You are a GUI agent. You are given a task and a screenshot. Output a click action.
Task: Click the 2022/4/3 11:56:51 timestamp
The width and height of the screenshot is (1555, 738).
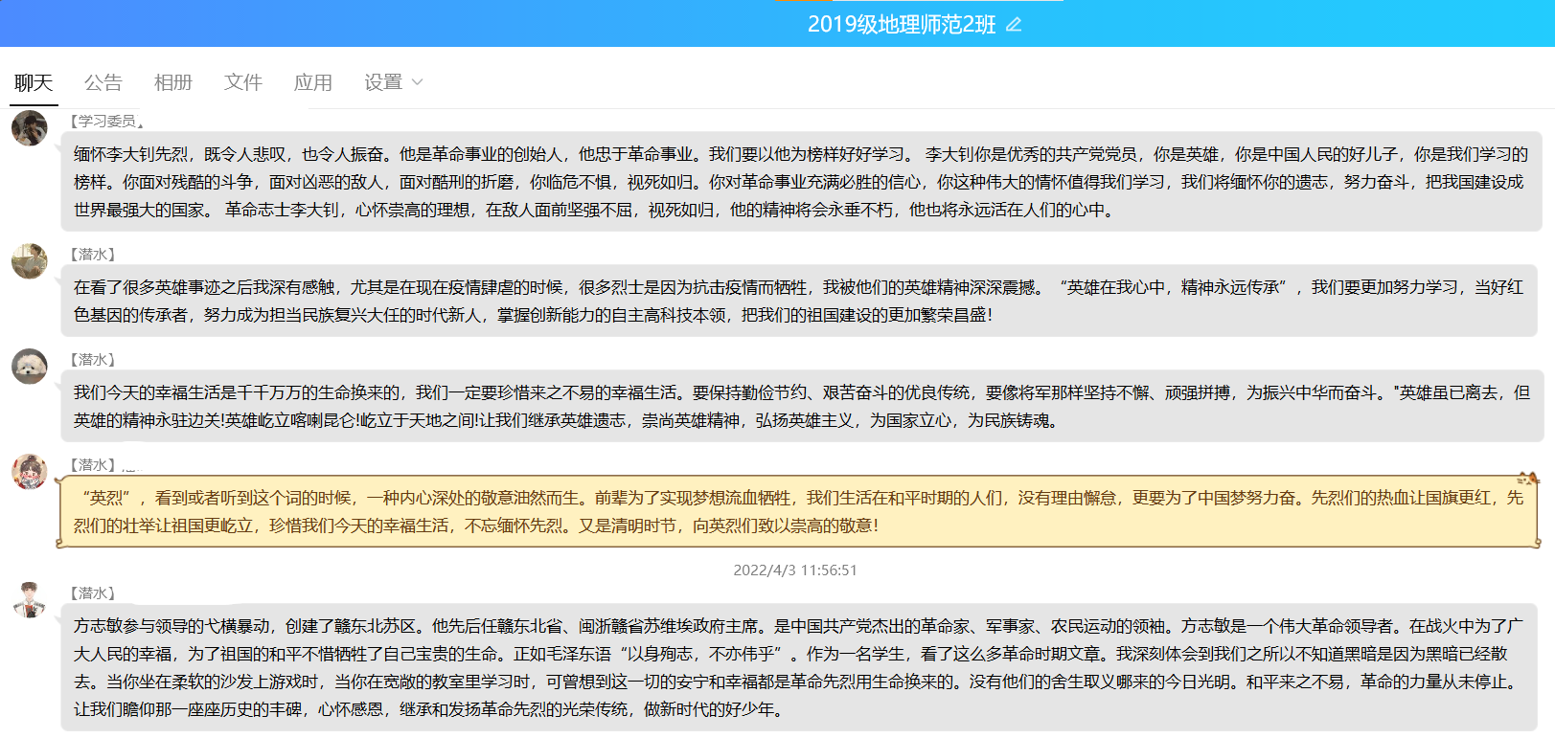point(795,570)
